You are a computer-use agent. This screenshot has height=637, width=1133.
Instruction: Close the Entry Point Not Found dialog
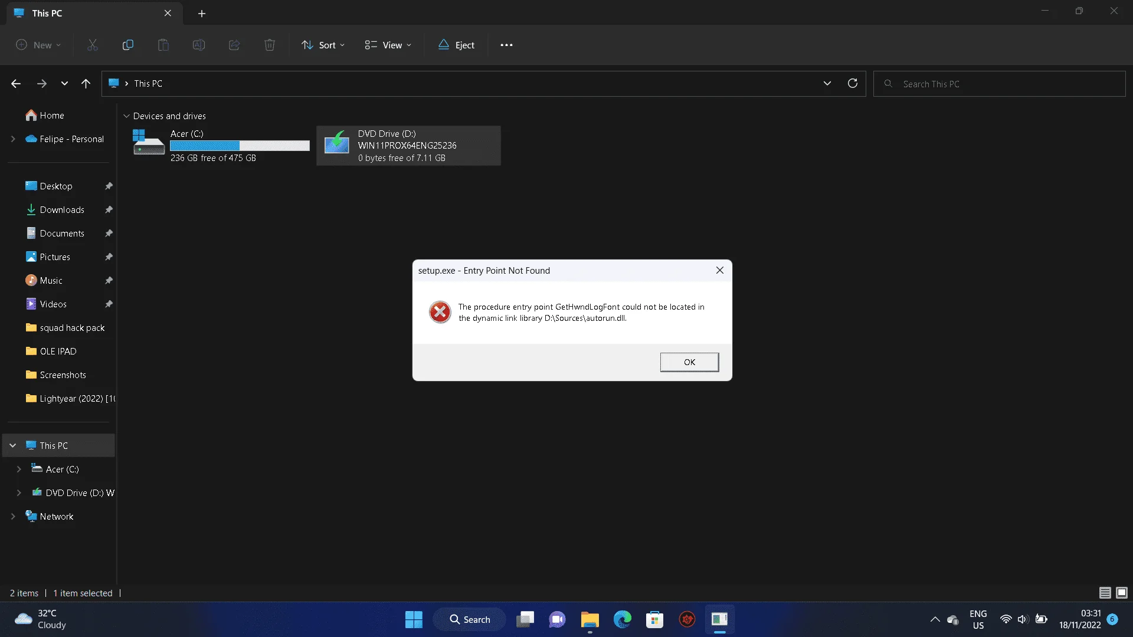[x=719, y=270]
